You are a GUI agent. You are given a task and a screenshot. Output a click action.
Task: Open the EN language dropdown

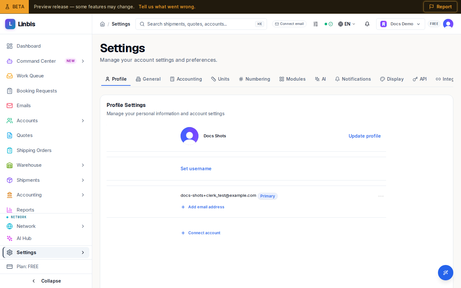pos(347,24)
